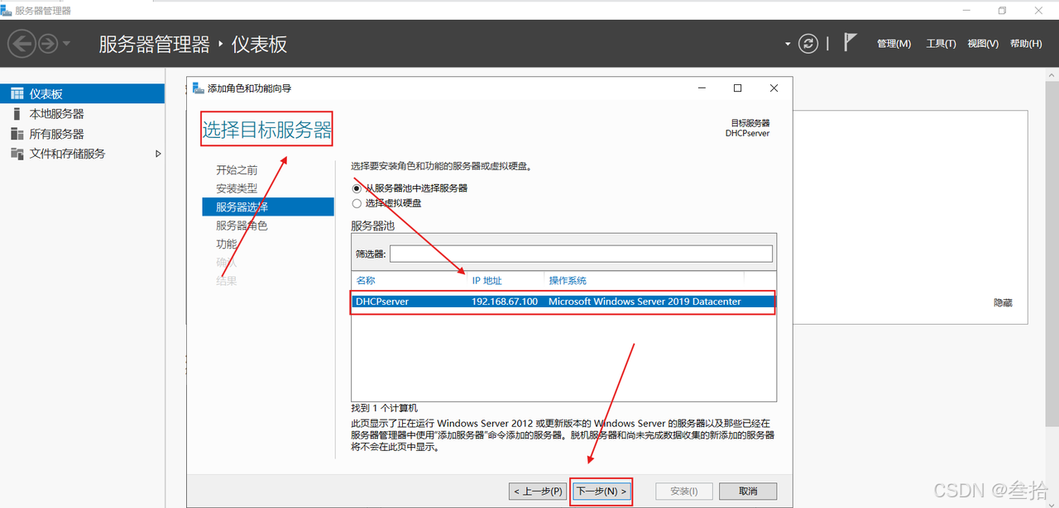Click the 找到 1 个计算机 status text
Screen dimensions: 1059x508
(385, 408)
